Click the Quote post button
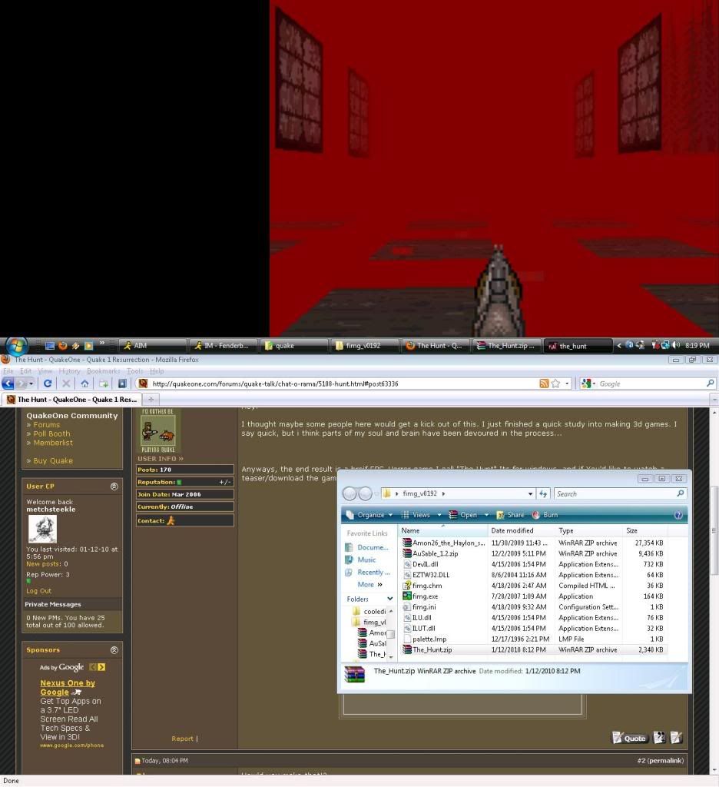Image resolution: width=719 pixels, height=787 pixels. pyautogui.click(x=630, y=738)
